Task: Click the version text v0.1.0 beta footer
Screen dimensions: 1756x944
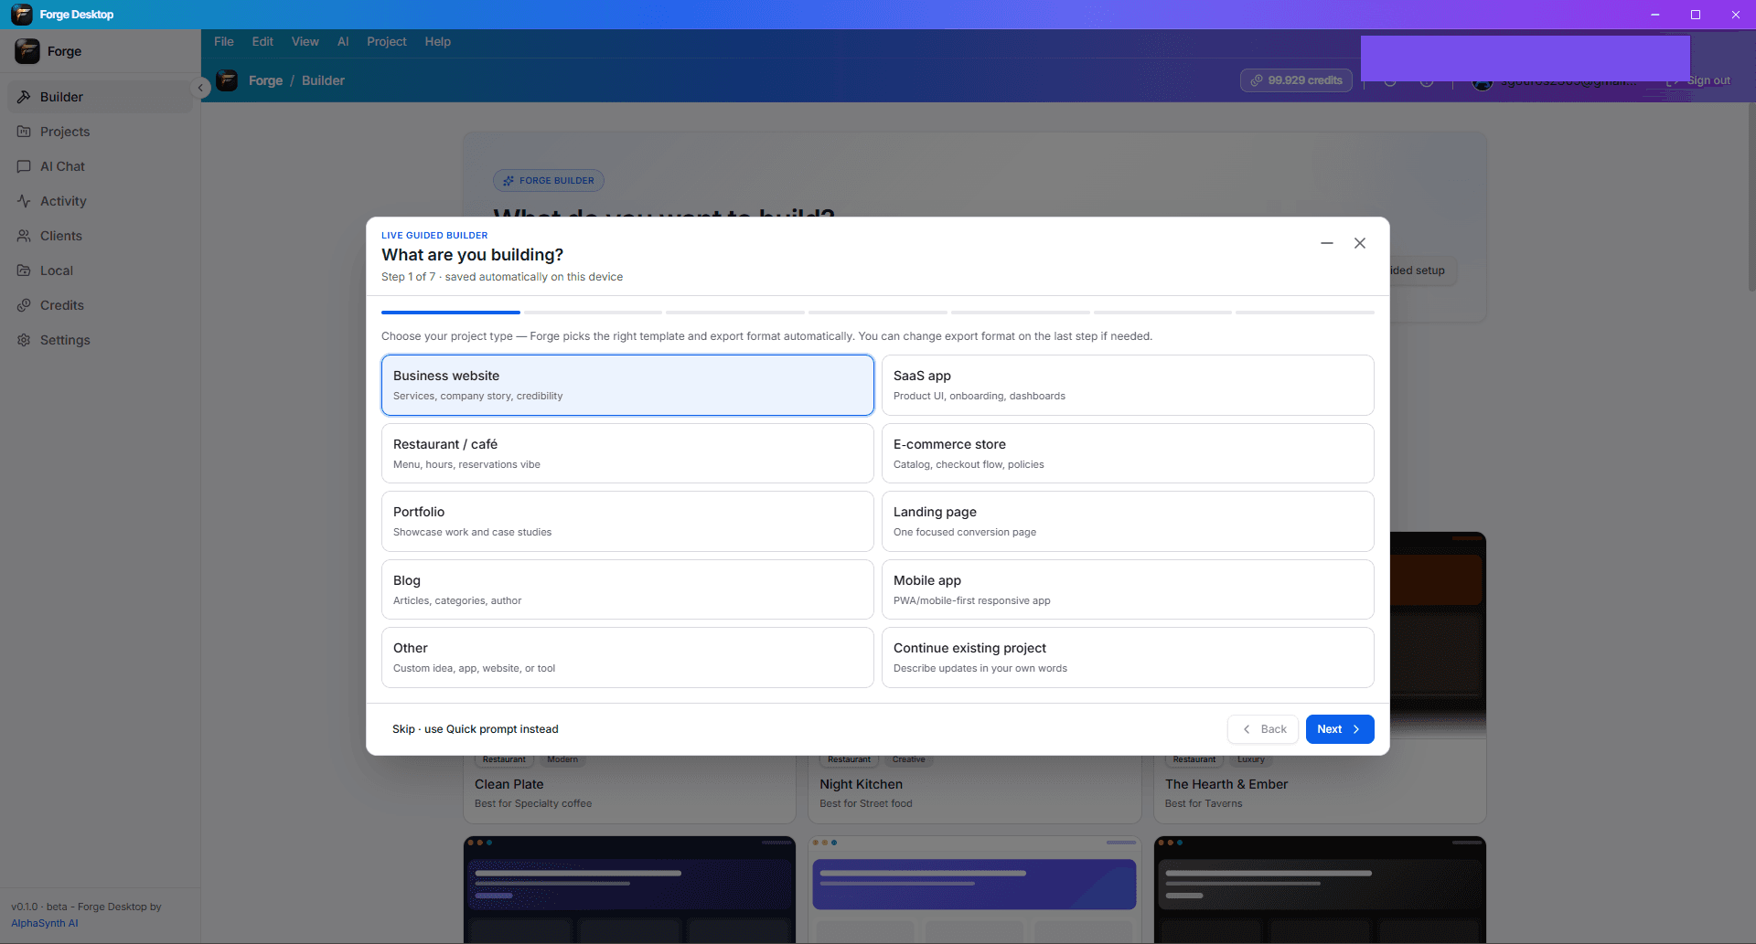Action: pyautogui.click(x=86, y=907)
